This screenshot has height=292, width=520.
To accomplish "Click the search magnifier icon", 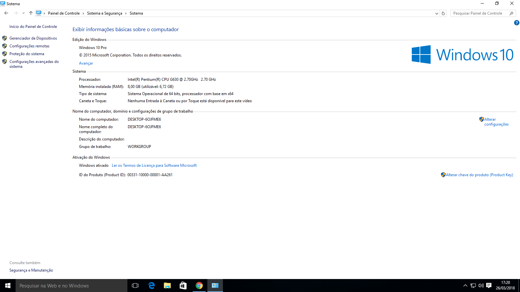I will [512, 13].
